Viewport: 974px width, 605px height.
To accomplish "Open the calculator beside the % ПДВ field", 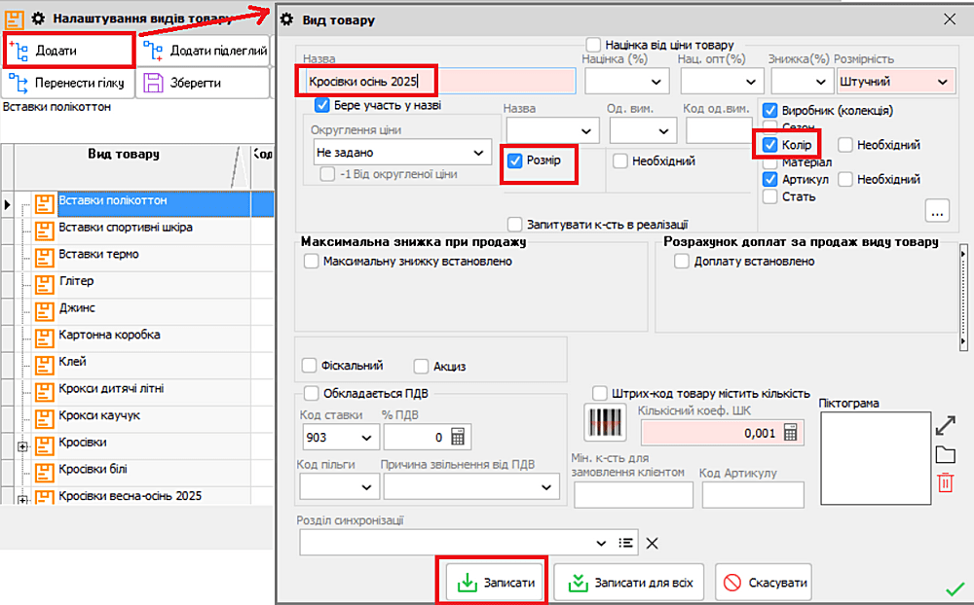I will pyautogui.click(x=460, y=437).
